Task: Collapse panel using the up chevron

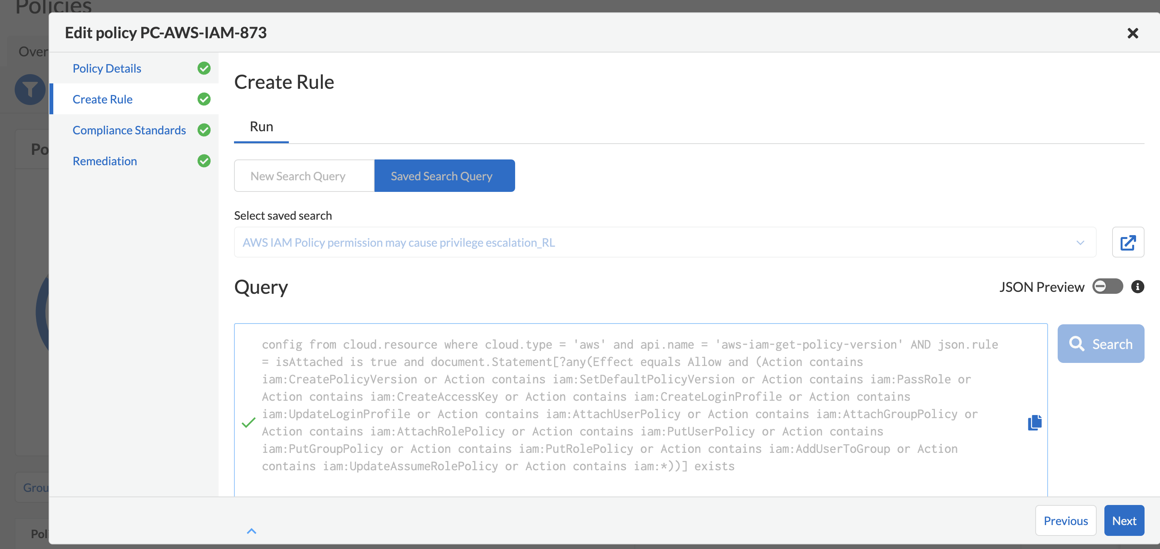Action: click(252, 531)
